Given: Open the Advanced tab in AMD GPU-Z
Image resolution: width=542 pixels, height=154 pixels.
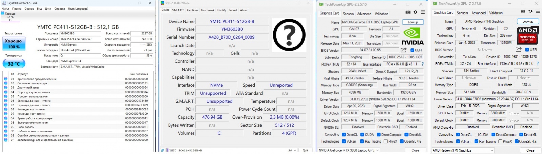Looking at the screenshot, I should click(479, 13).
